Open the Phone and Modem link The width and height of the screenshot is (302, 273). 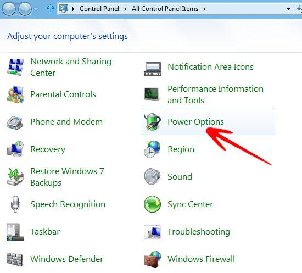[x=66, y=122]
